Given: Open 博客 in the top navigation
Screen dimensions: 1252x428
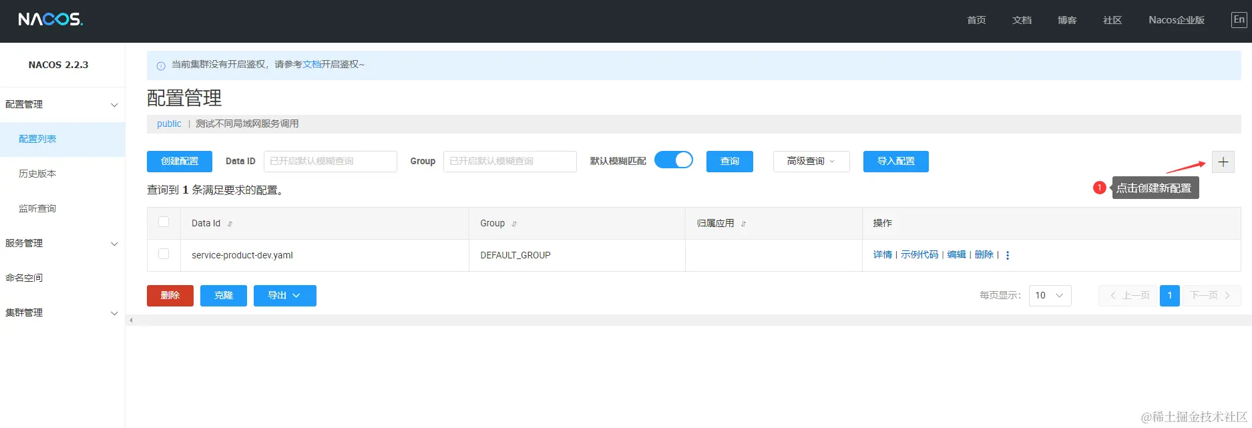Looking at the screenshot, I should click(1067, 20).
